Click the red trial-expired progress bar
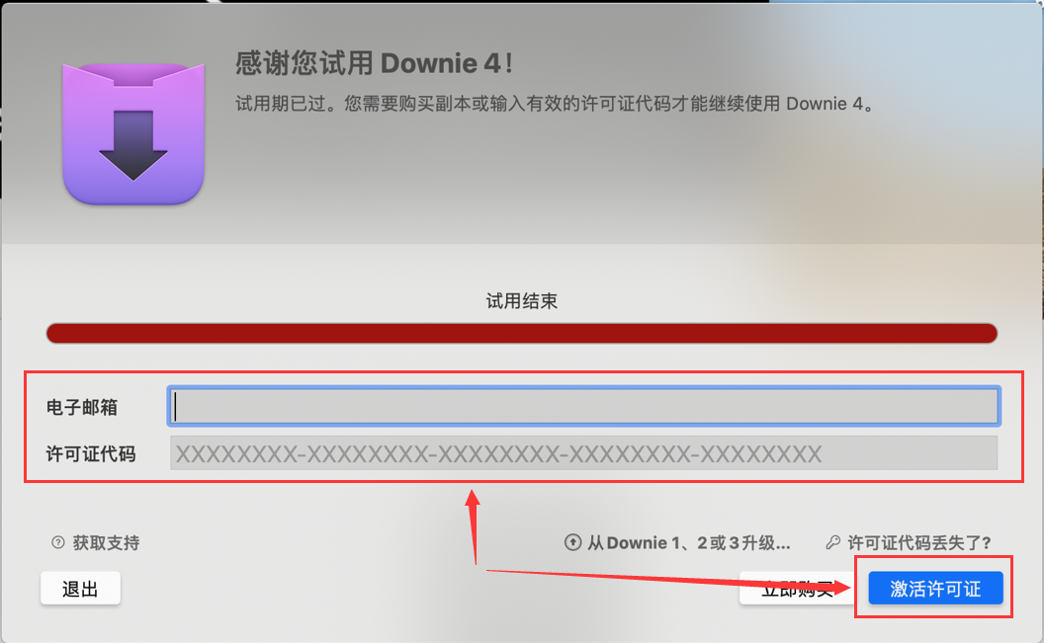 (x=521, y=333)
